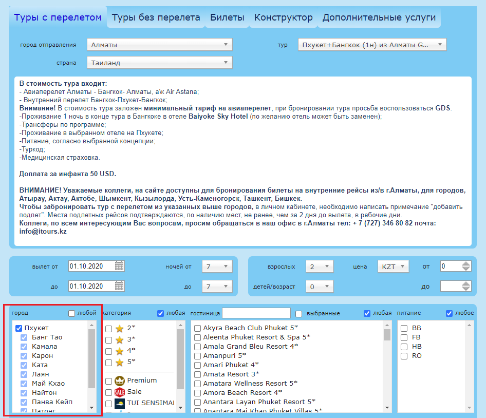Click the star icon for 5* category
This screenshot has width=486, height=418.
click(120, 362)
